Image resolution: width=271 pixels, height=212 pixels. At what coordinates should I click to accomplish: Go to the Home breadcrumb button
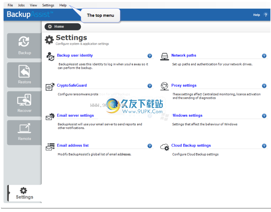pyautogui.click(x=63, y=26)
